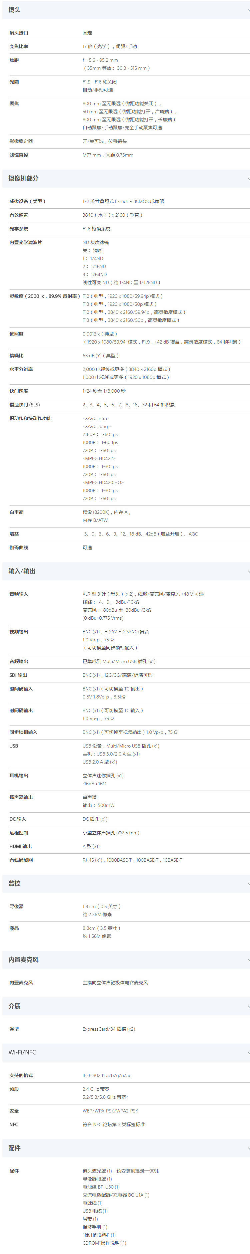
Task: Select the 影像稳定器 specification label
Action: click(x=21, y=141)
